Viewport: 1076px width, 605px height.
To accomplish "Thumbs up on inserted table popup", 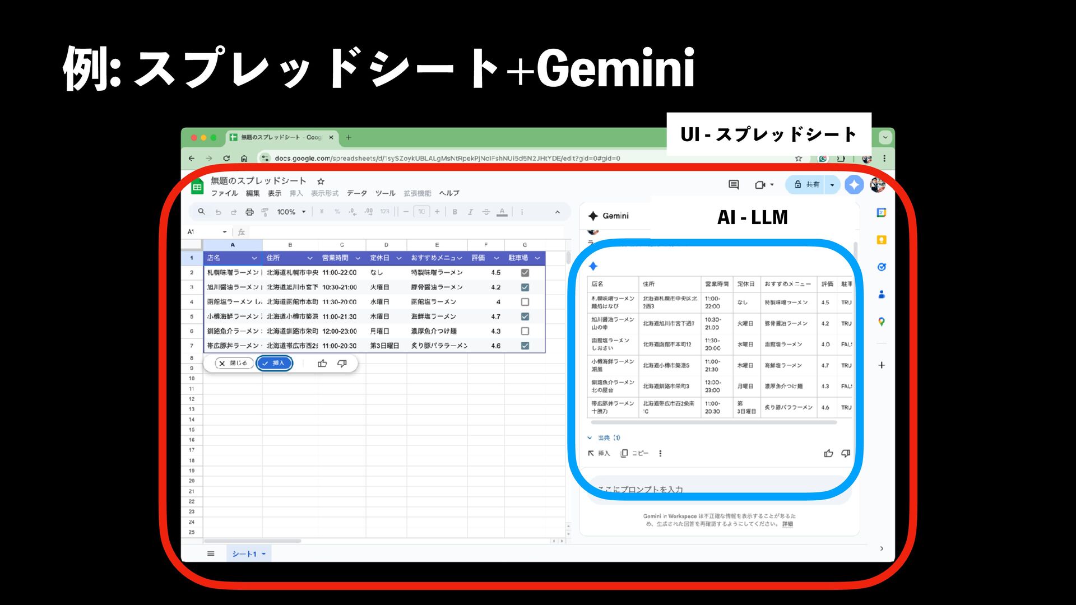I will (322, 364).
